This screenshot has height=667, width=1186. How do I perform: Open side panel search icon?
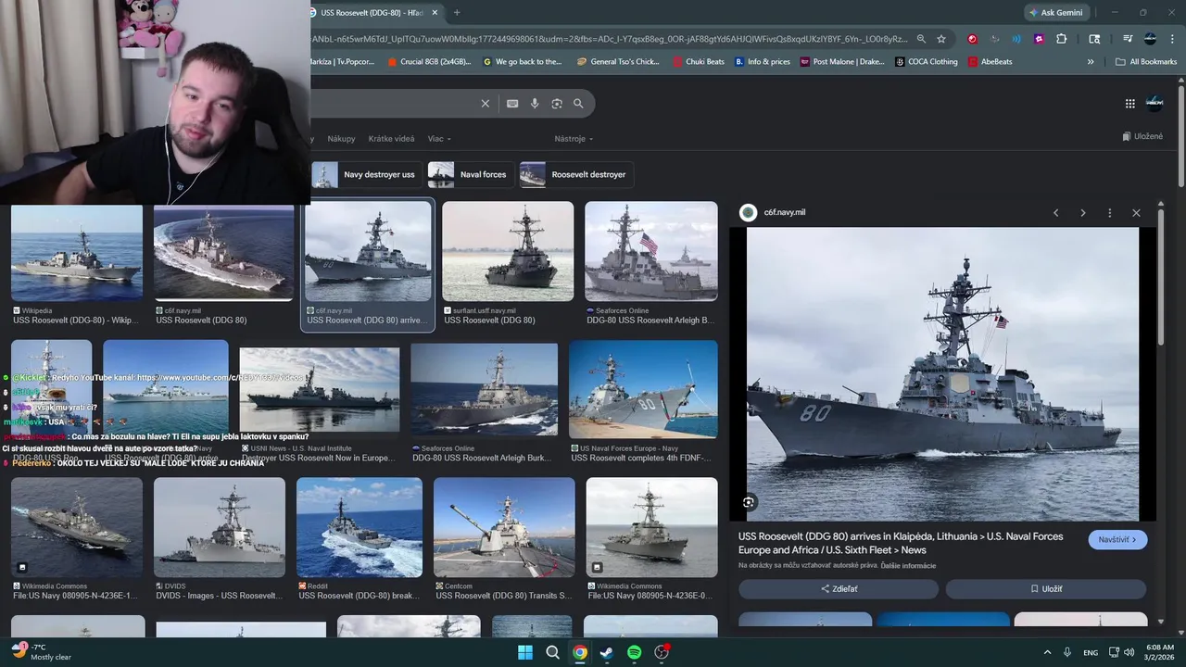[x=1094, y=39]
